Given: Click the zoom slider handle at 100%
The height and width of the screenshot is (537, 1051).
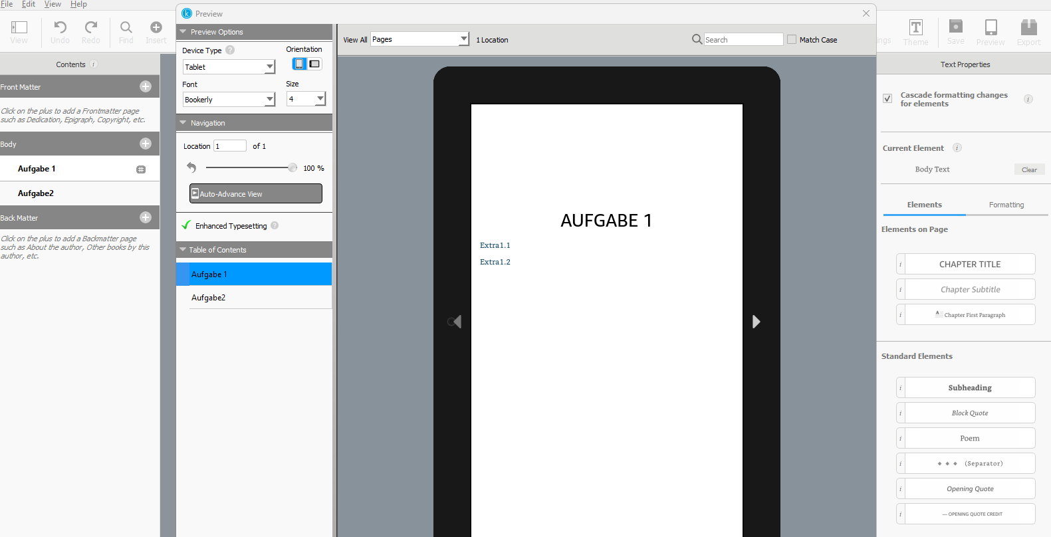Looking at the screenshot, I should (x=292, y=167).
